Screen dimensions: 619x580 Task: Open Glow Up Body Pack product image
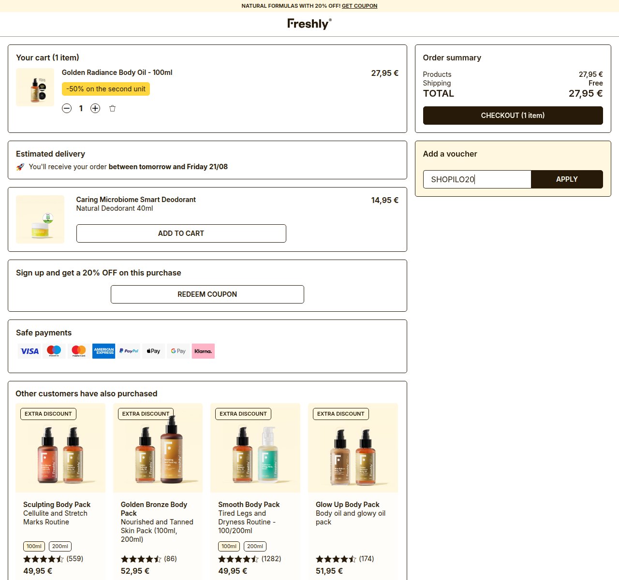(353, 448)
